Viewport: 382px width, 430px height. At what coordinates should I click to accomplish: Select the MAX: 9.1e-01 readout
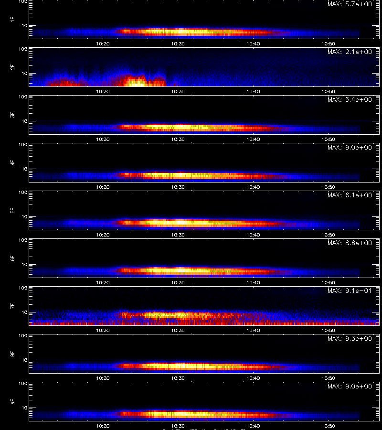pyautogui.click(x=350, y=290)
